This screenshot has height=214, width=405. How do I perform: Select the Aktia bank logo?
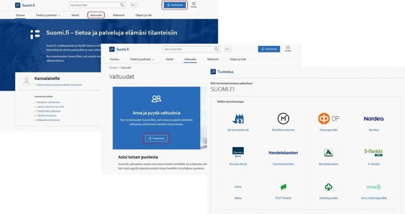238,186
